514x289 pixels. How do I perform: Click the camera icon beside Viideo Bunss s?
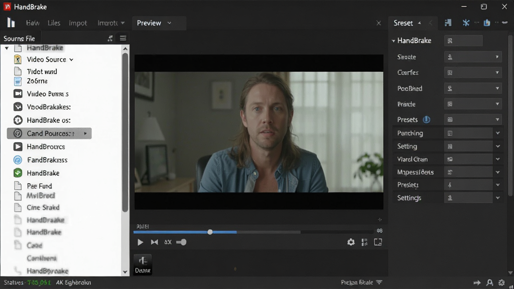coord(18,94)
